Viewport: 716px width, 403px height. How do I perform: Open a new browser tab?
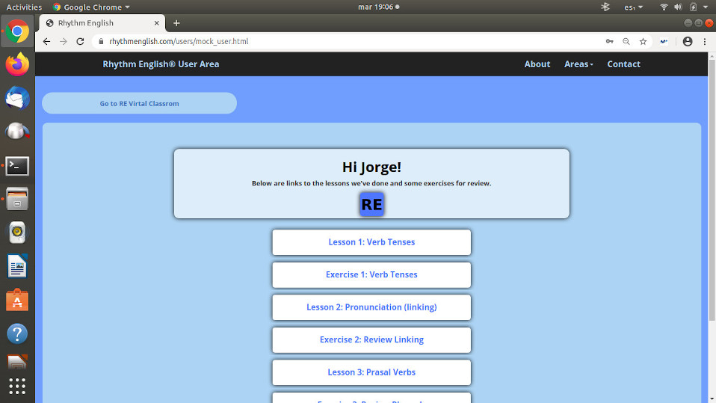click(x=176, y=23)
